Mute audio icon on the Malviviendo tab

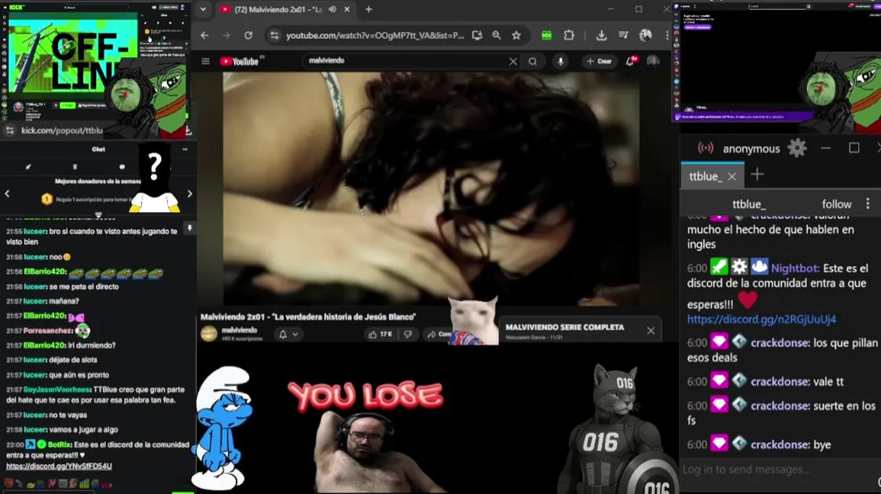pos(332,10)
